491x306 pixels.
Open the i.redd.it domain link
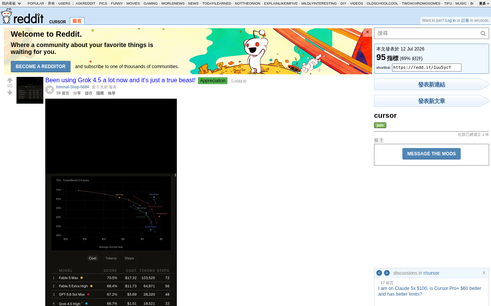[x=239, y=81]
